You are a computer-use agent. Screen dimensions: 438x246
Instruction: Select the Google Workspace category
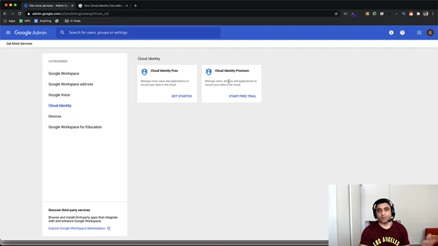point(64,73)
